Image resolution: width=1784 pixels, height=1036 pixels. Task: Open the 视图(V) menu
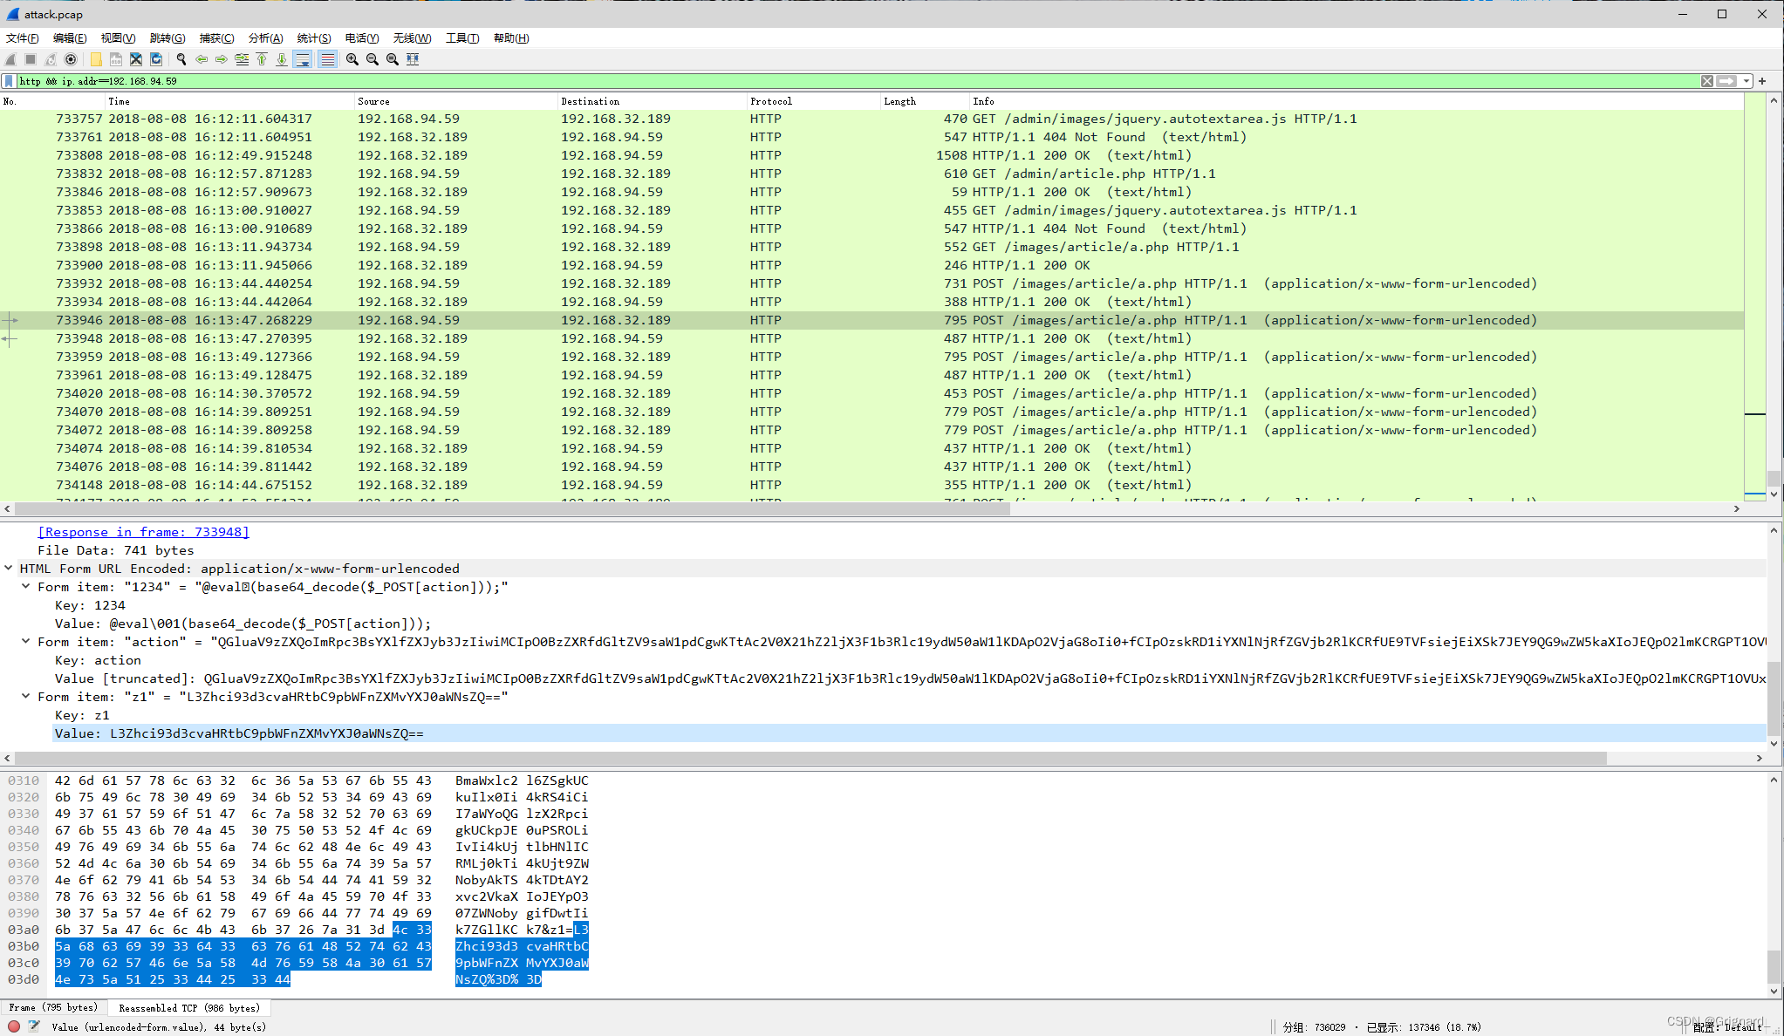118,38
